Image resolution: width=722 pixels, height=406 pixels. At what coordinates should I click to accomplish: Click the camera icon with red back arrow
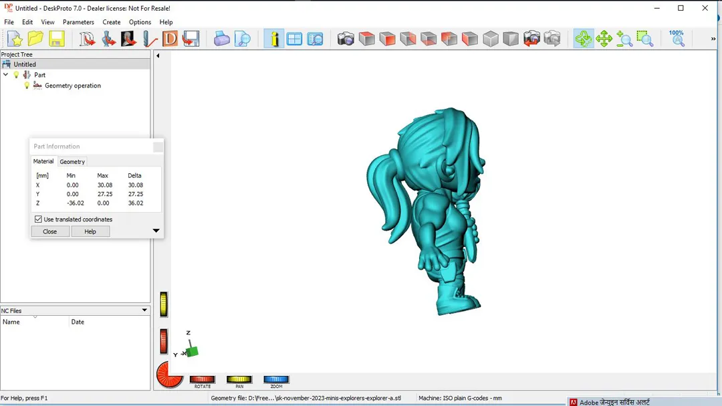point(531,39)
